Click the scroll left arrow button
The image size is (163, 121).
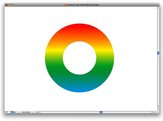pyautogui.click(x=154, y=112)
